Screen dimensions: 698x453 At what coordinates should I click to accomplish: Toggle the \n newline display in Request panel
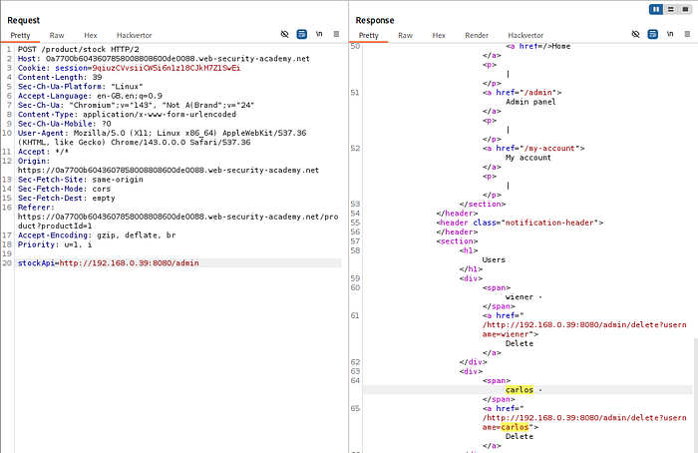(319, 34)
